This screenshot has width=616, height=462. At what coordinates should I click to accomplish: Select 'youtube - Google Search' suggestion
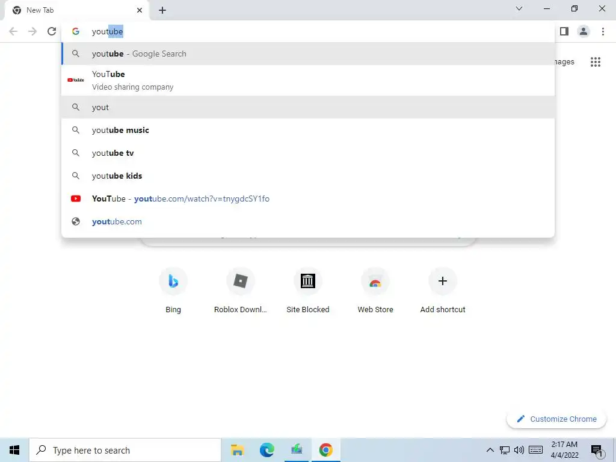308,54
